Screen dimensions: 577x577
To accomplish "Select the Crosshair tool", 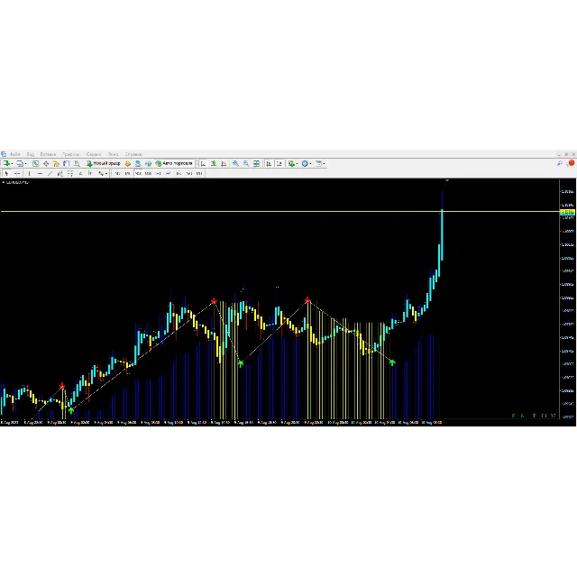I will (x=17, y=173).
